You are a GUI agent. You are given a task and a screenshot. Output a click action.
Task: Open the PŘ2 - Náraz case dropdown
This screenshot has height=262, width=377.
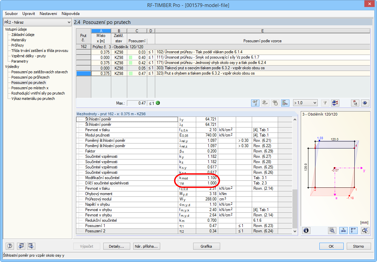(x=38, y=22)
